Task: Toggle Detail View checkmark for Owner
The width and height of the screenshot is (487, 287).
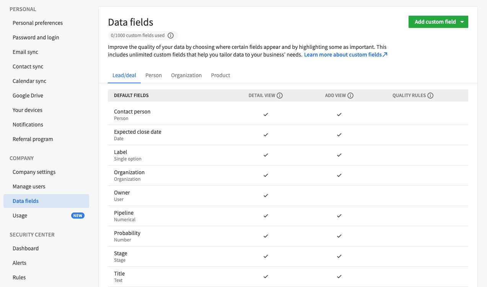Action: coord(266,196)
